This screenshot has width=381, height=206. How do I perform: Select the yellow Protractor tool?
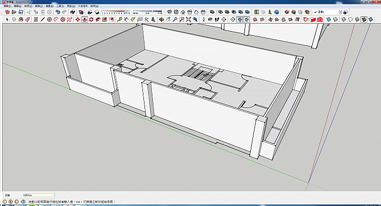click(133, 19)
